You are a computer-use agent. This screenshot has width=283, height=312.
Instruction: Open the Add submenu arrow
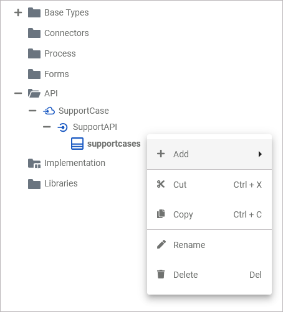point(260,154)
